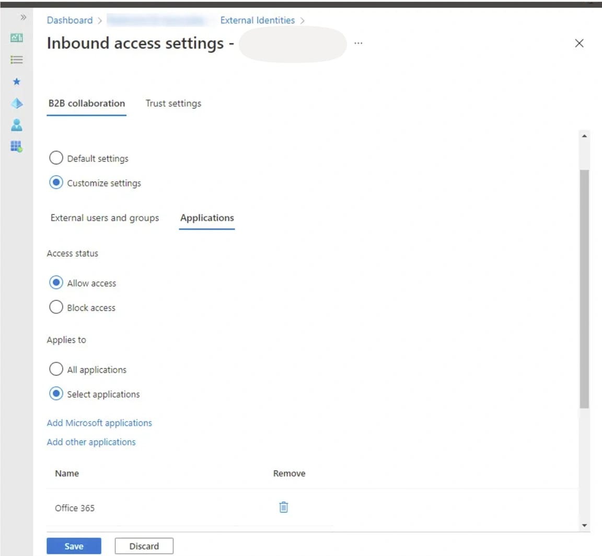Open All services list icon
This screenshot has width=602, height=556.
tap(17, 60)
